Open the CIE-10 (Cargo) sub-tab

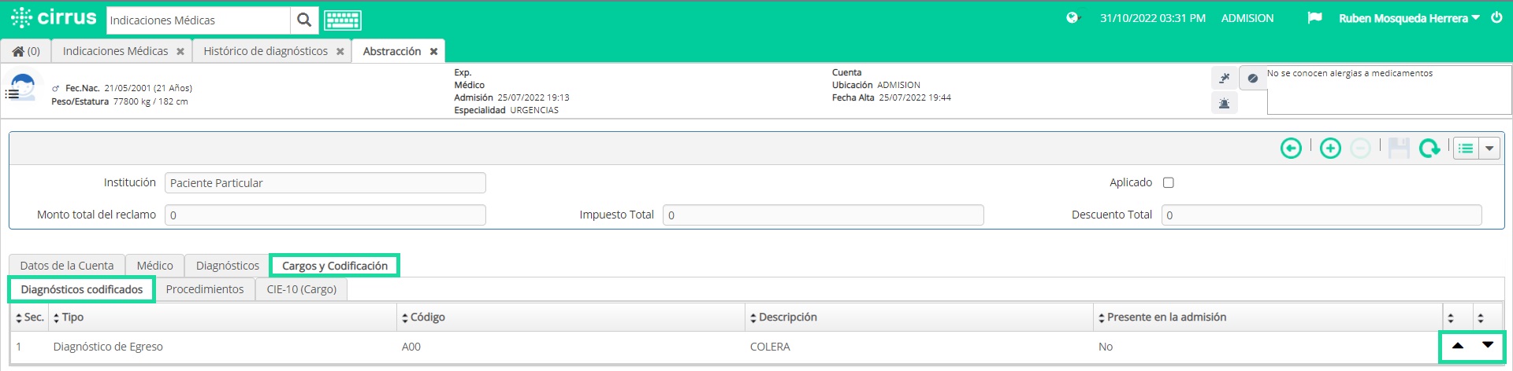click(x=302, y=289)
